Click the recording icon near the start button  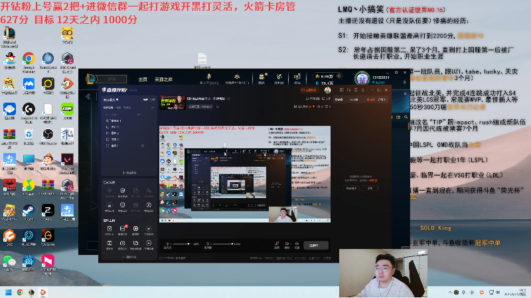click(x=287, y=245)
